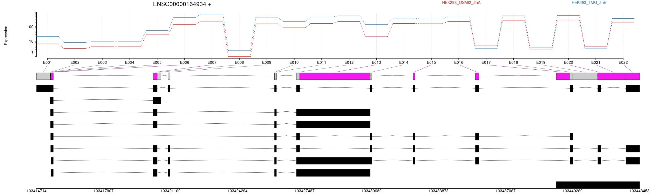
Task: Click genomic coordinate 103417907
Action: click(104, 191)
